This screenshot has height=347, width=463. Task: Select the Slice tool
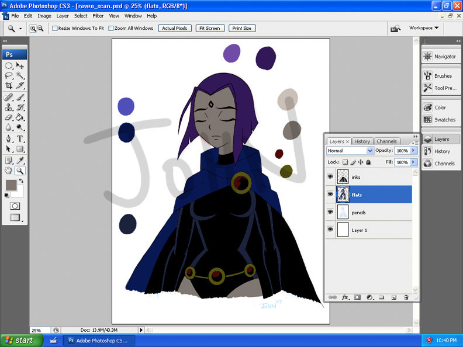[x=20, y=85]
